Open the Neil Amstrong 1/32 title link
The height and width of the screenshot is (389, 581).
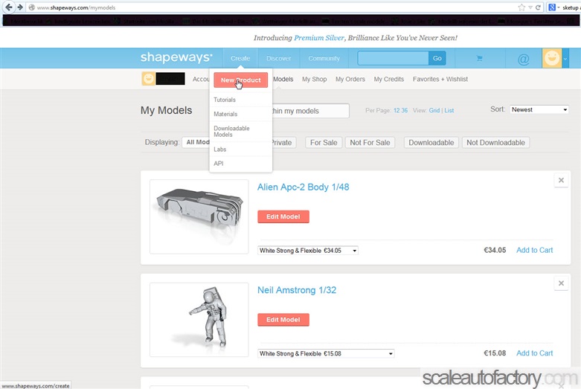pyautogui.click(x=297, y=290)
